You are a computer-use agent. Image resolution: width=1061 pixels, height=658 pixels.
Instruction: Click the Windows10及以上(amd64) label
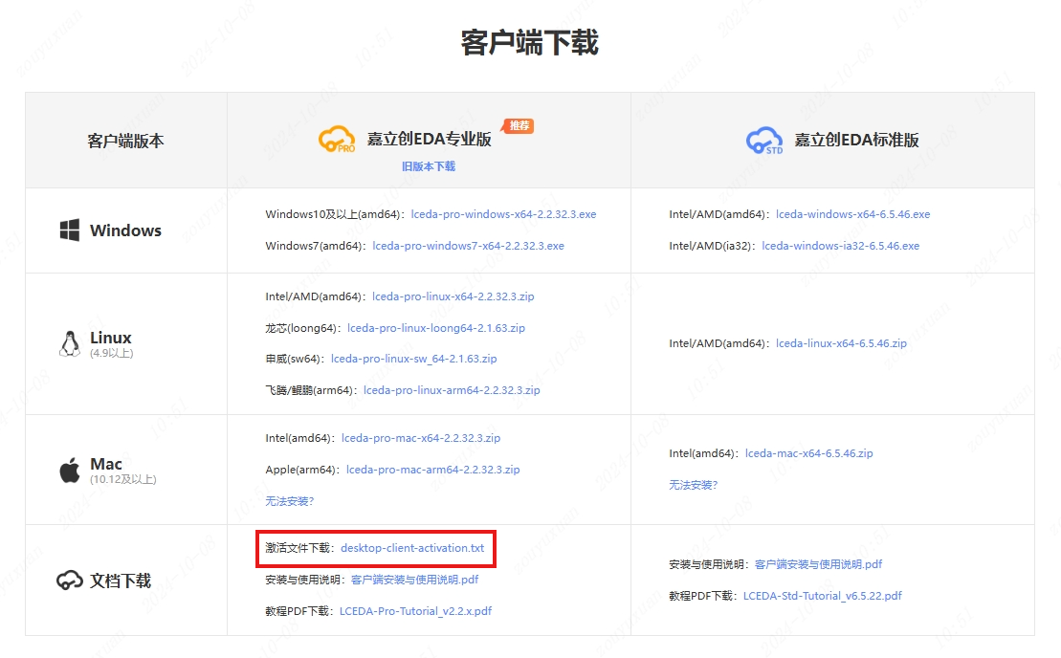(336, 214)
